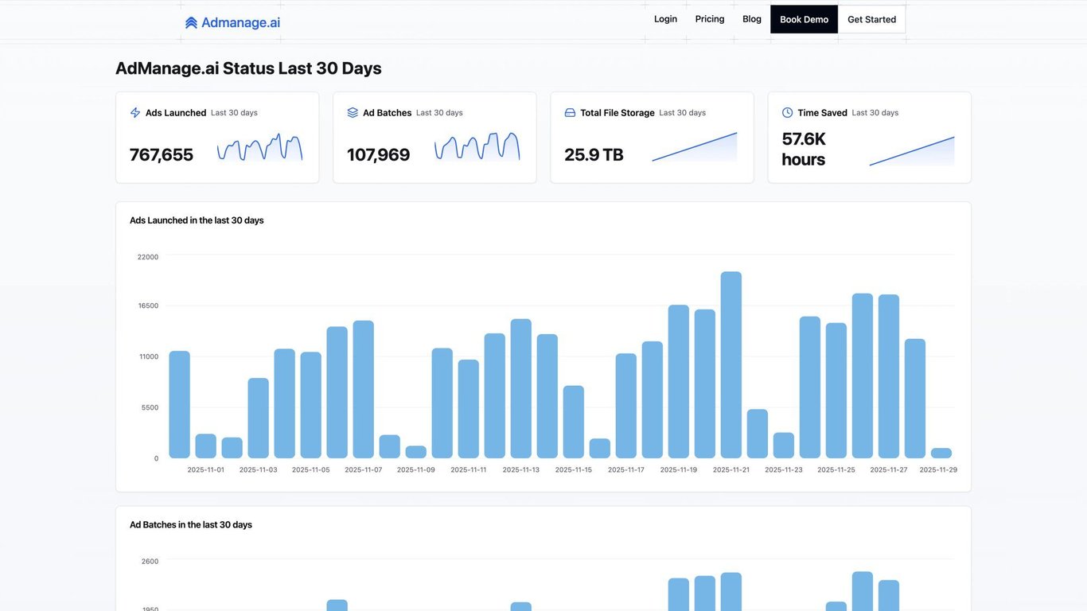Open the Pricing menu item
Viewport: 1087px width, 611px height.
pyautogui.click(x=710, y=19)
